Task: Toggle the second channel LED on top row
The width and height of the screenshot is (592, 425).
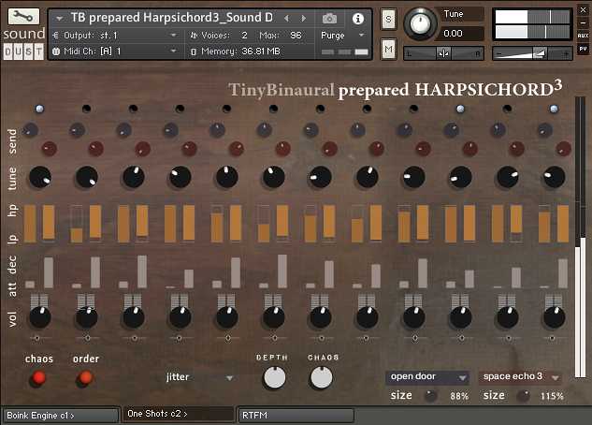Action: pos(86,109)
